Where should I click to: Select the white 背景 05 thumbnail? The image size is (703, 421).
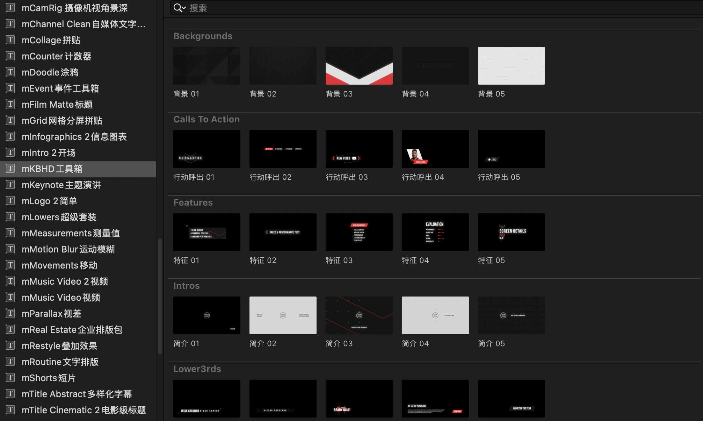click(x=512, y=66)
